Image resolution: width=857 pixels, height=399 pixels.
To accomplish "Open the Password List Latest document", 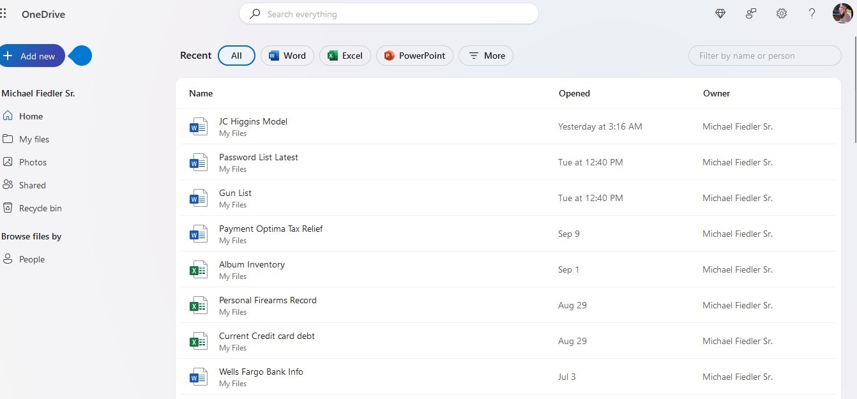I will pos(259,157).
